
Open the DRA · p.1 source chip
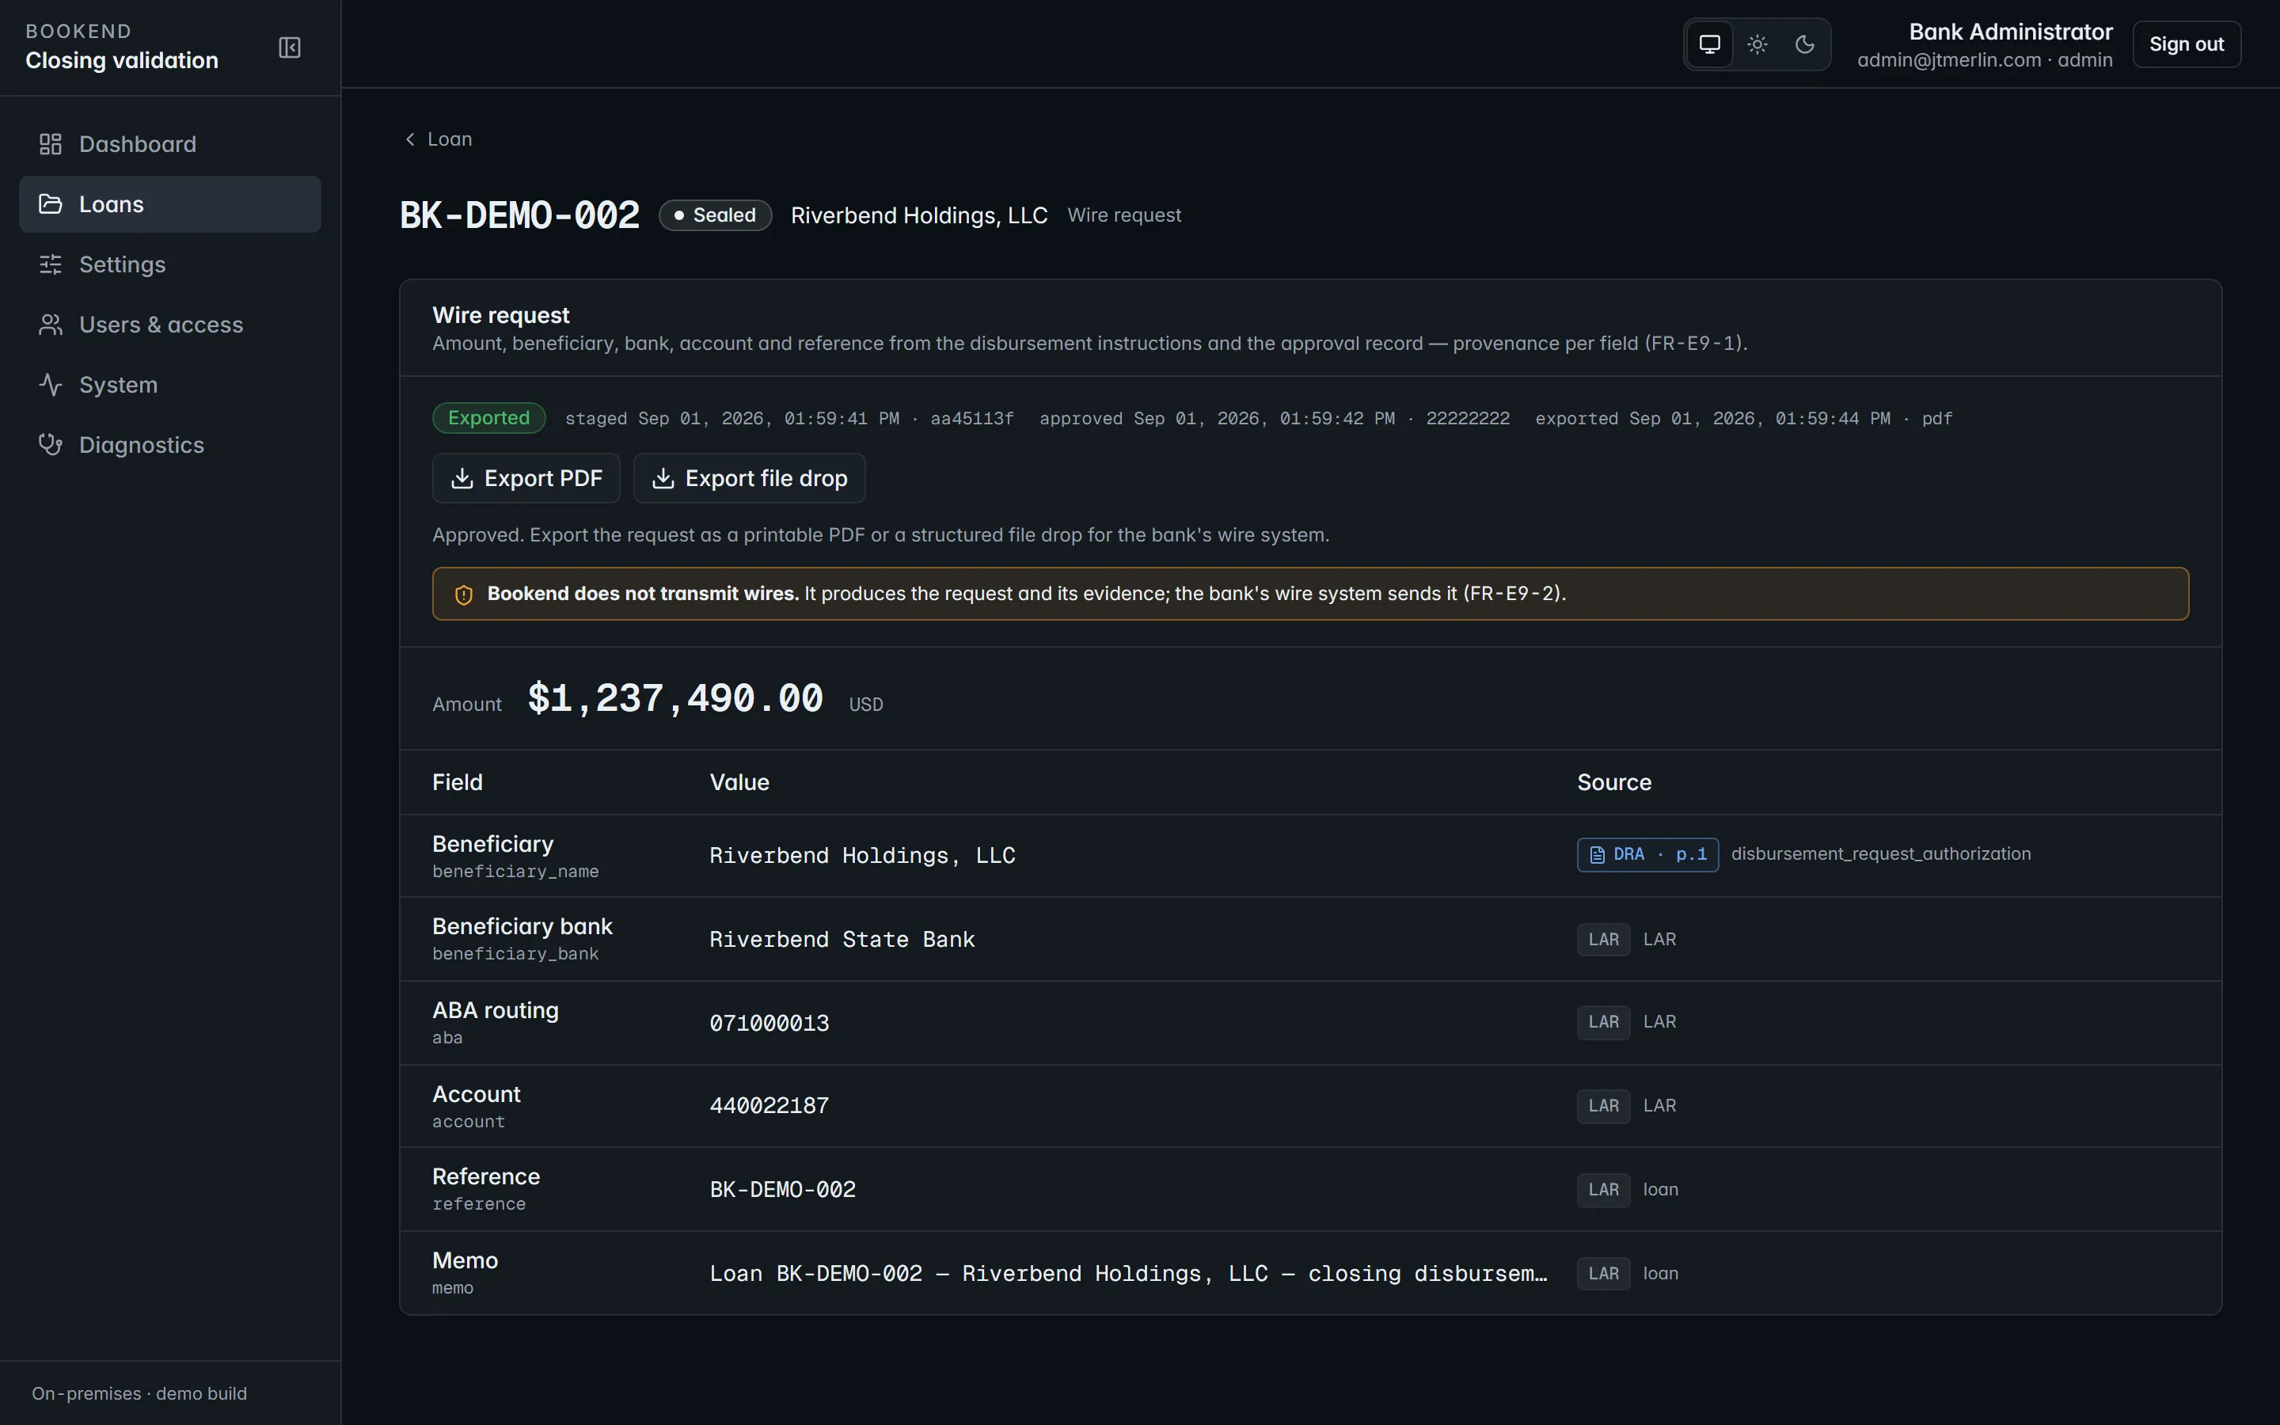pos(1647,855)
